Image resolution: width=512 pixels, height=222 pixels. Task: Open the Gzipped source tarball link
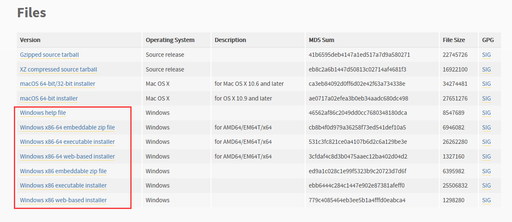(x=49, y=55)
